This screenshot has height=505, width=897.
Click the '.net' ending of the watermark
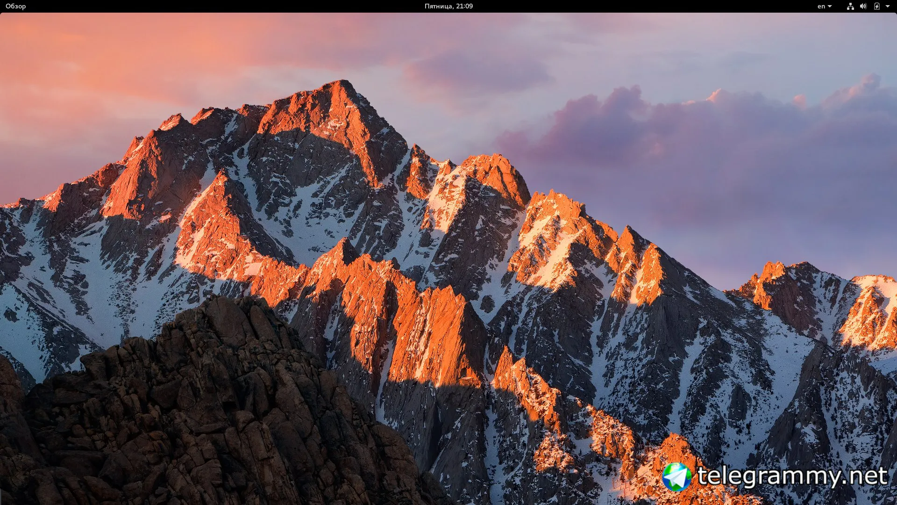tap(864, 476)
